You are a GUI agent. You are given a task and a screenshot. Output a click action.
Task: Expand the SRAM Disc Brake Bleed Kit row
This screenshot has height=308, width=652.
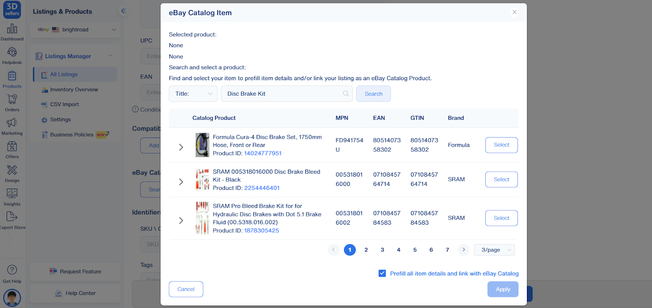[181, 181]
